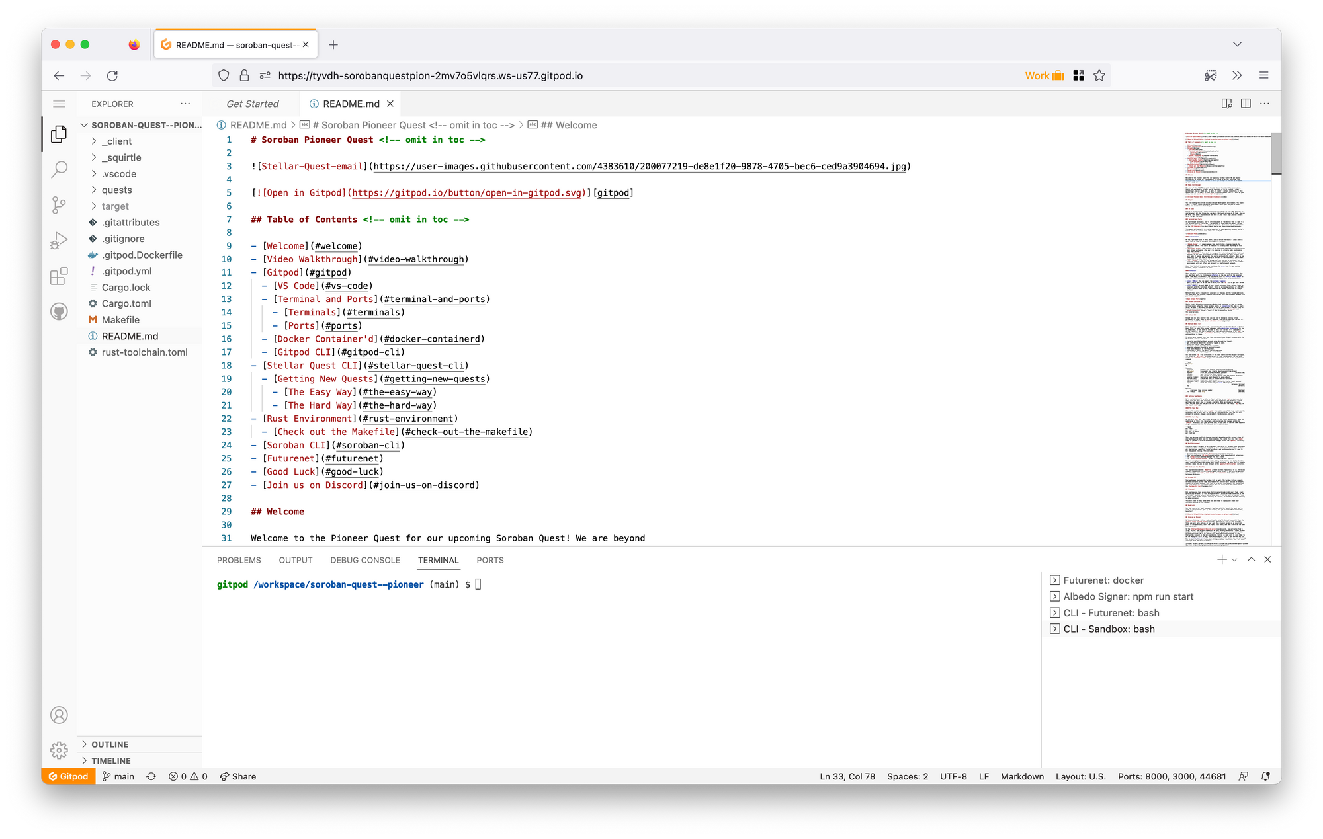Click the Share button in status bar
The height and width of the screenshot is (839, 1323).
pos(237,776)
